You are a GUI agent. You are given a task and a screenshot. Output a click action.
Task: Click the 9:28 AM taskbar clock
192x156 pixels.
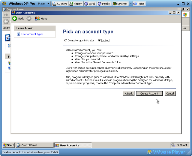[x=182, y=145]
